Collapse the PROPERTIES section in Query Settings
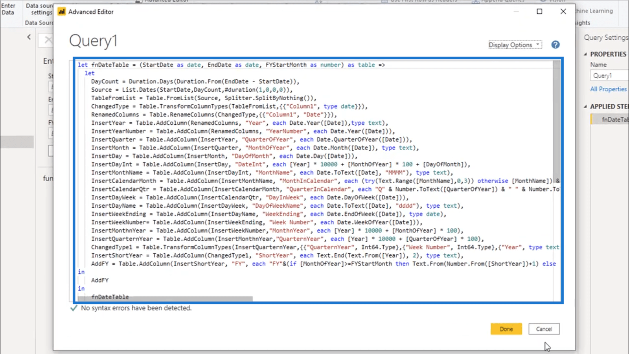The width and height of the screenshot is (629, 354). pyautogui.click(x=585, y=54)
